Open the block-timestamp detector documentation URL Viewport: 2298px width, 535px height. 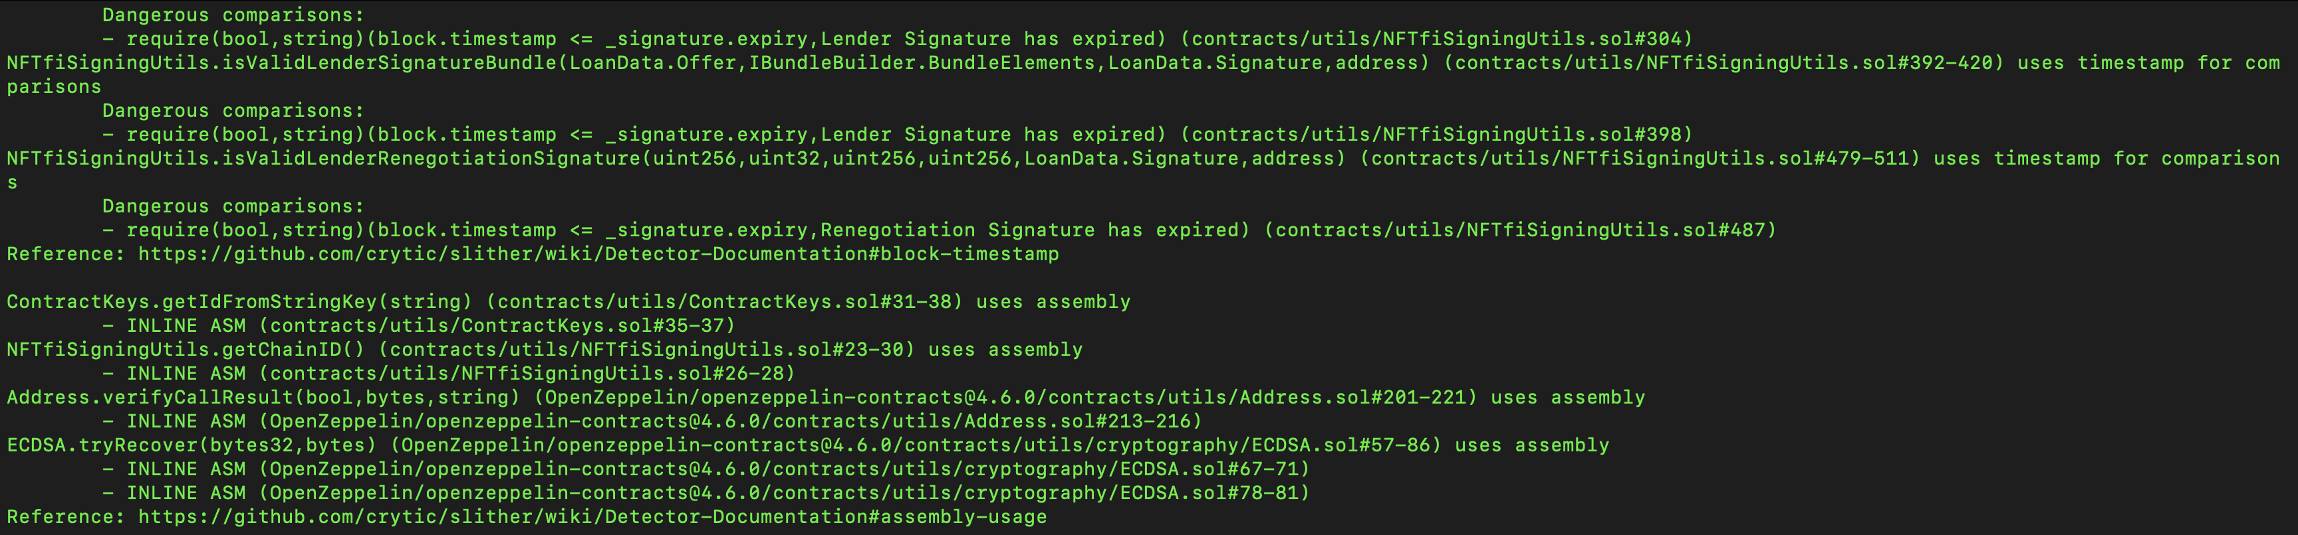pyautogui.click(x=598, y=254)
